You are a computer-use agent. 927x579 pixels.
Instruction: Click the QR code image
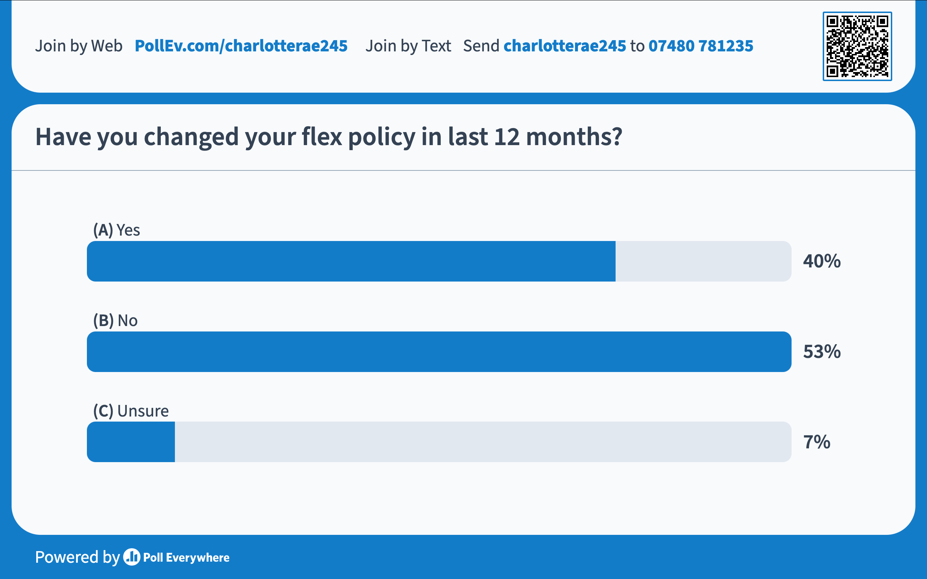(857, 46)
